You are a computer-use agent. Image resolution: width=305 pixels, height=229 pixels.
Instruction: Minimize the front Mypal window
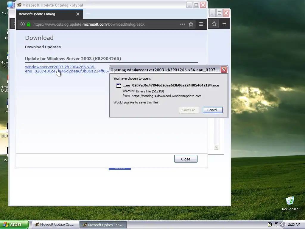189,5
